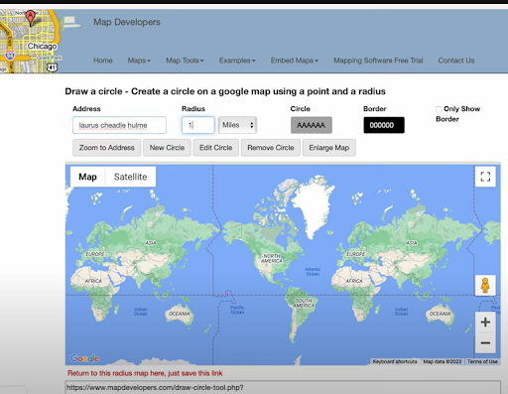508x394 pixels.
Task: Open the Maps dropdown menu
Action: pyautogui.click(x=139, y=61)
